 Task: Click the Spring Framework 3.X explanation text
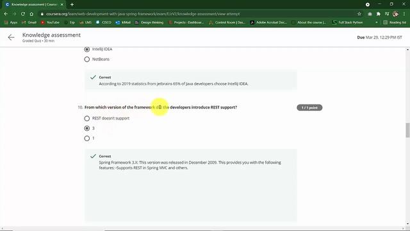click(190, 165)
